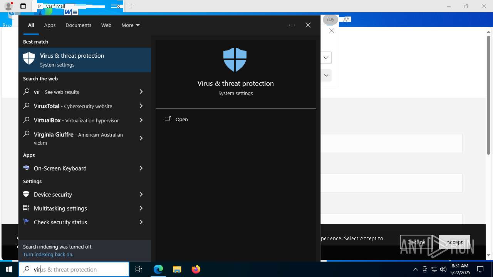Viewport: 493px width, 277px height.
Task: Open Check security status result
Action: pyautogui.click(x=78, y=222)
